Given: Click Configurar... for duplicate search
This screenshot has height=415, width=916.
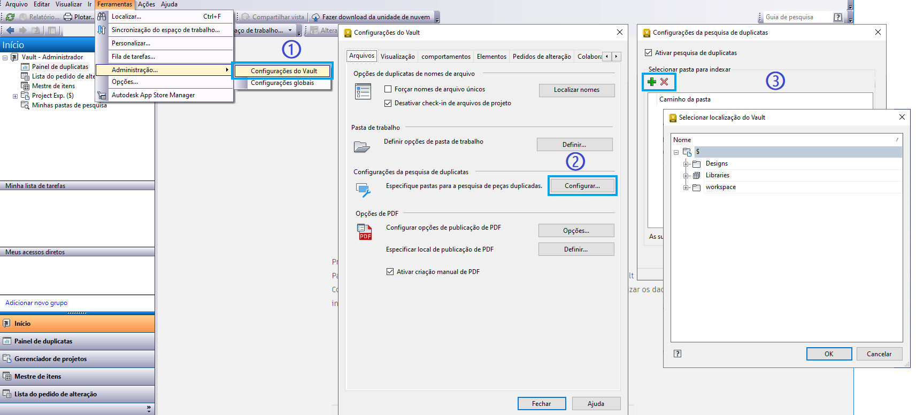Looking at the screenshot, I should coord(582,186).
